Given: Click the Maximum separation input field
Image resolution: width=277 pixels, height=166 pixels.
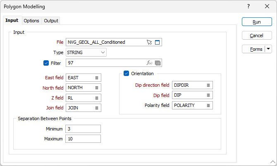Looking at the screenshot, I should click(83, 139).
